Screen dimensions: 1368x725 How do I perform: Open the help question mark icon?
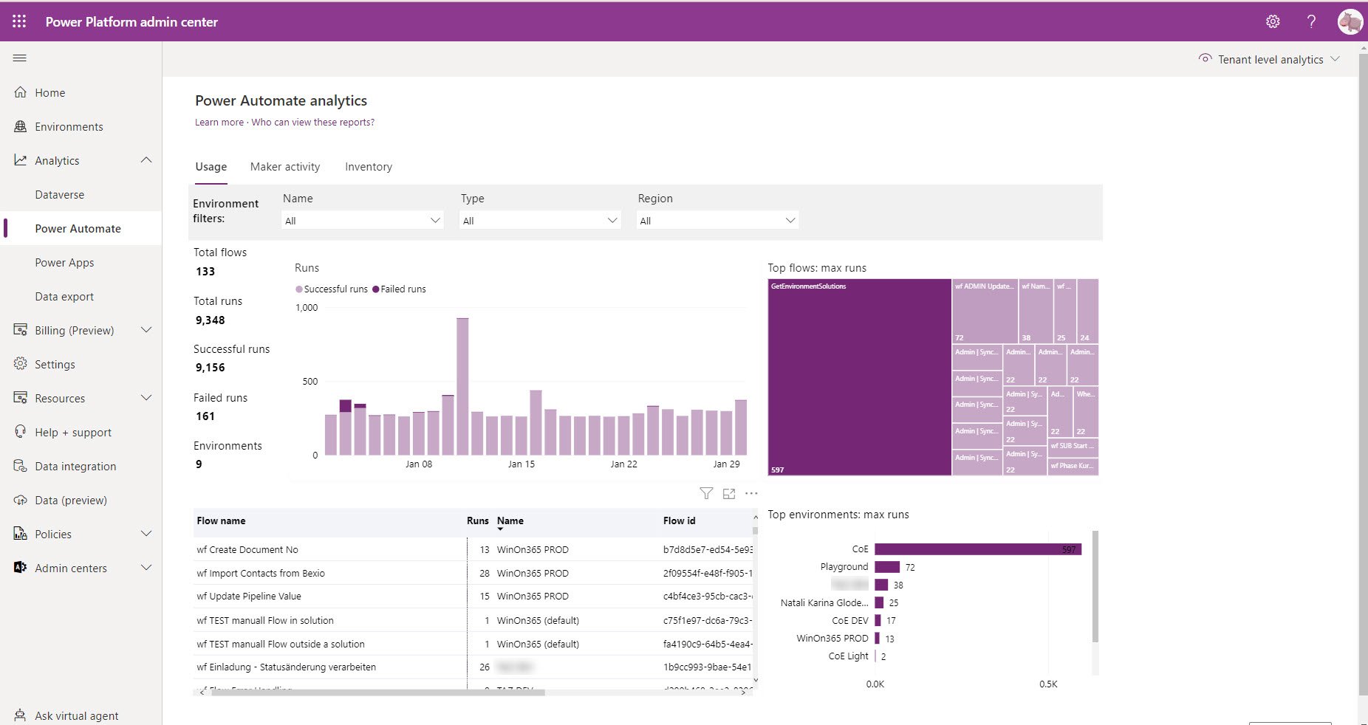tap(1311, 21)
